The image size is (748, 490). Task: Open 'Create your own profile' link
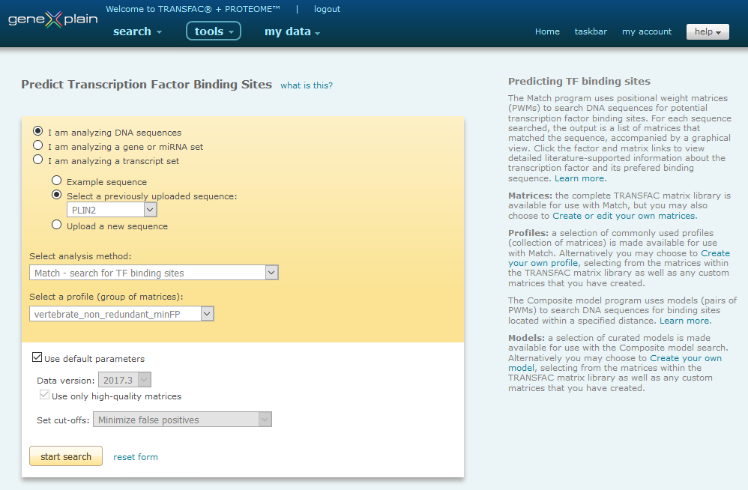click(619, 258)
